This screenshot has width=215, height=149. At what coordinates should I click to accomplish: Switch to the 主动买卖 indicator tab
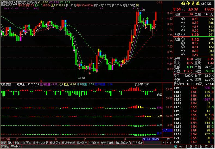(x=26, y=142)
